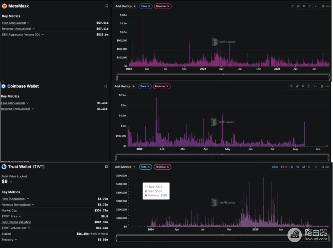Open Add Metrics on Coinbase Wallet chart
This screenshot has width=333, height=248.
125,86
